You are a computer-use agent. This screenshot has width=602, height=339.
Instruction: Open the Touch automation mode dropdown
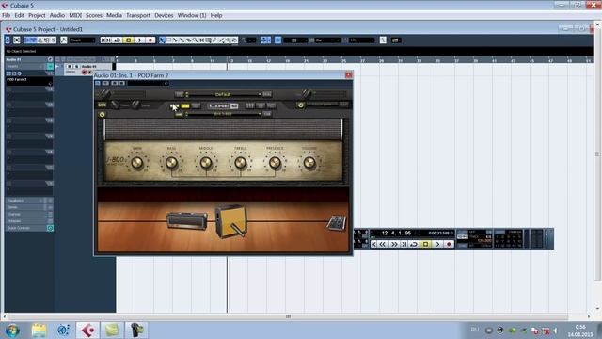[x=82, y=40]
